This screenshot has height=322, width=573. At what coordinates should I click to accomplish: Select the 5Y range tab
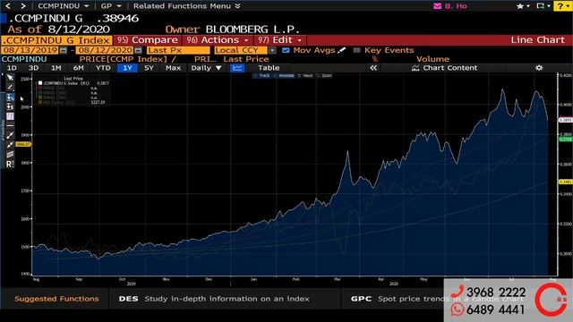(x=149, y=68)
